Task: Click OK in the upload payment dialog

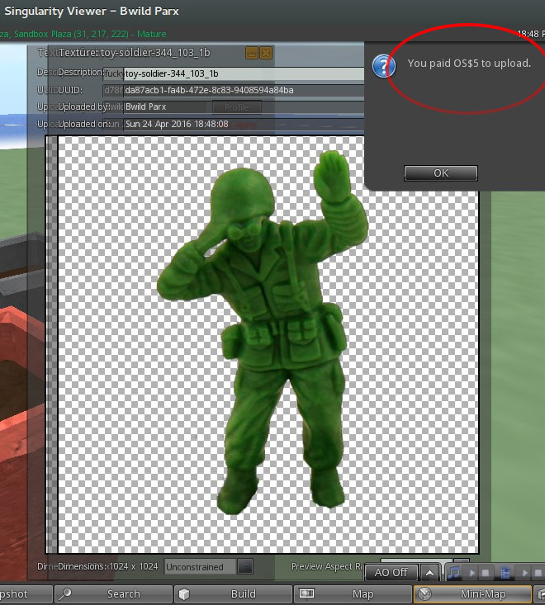Action: (x=441, y=173)
